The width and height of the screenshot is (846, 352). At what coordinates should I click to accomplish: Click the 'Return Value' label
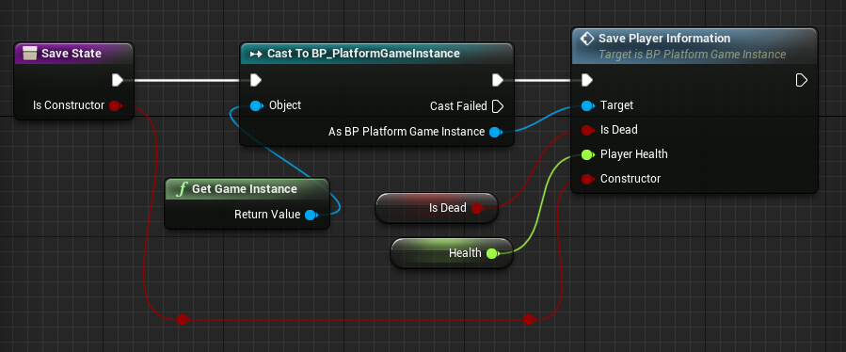click(267, 215)
